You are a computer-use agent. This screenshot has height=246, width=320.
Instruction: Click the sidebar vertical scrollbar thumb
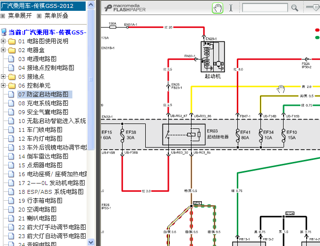point(91,79)
